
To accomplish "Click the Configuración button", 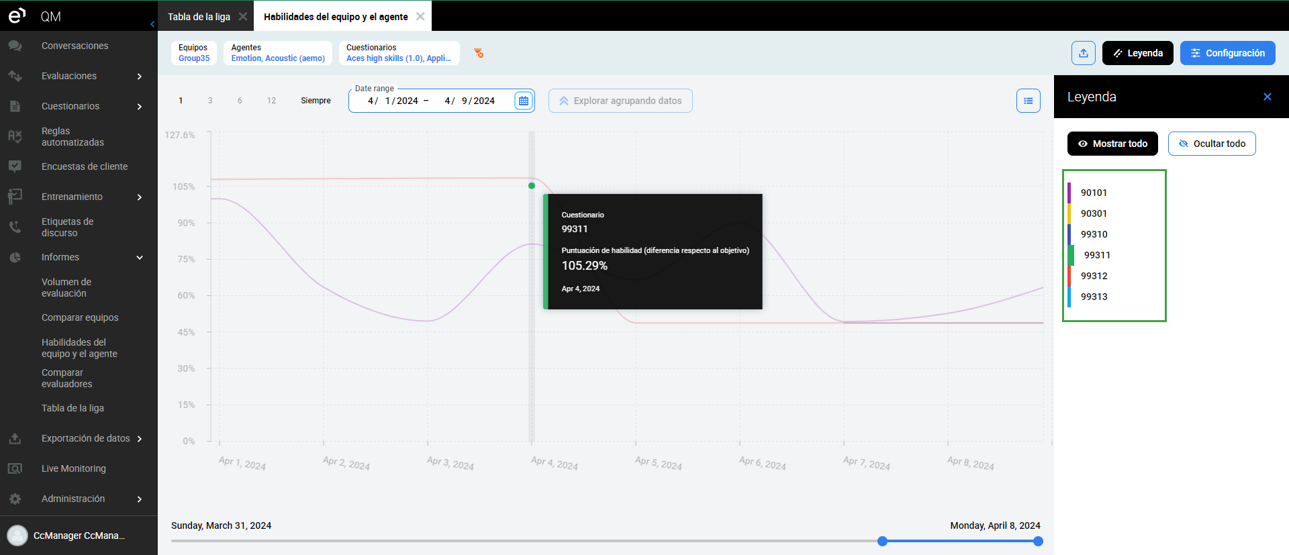I will (1228, 53).
